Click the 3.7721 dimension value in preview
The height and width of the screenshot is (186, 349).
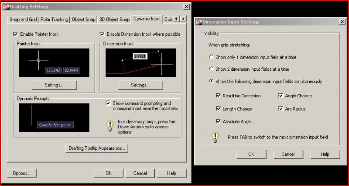pyautogui.click(x=140, y=56)
